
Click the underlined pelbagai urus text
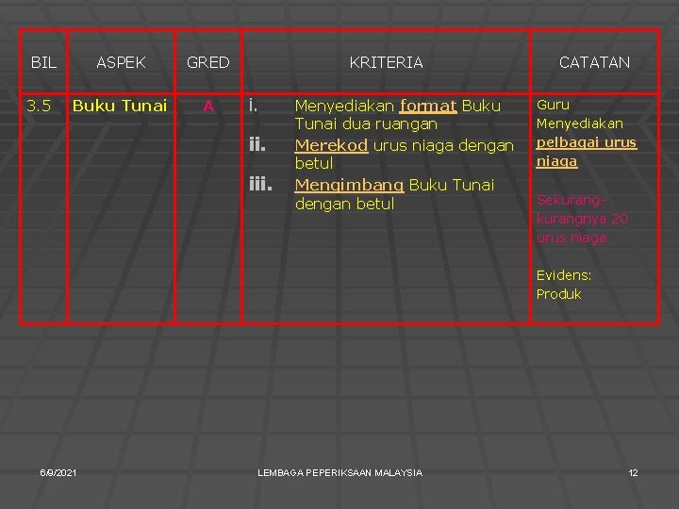587,142
